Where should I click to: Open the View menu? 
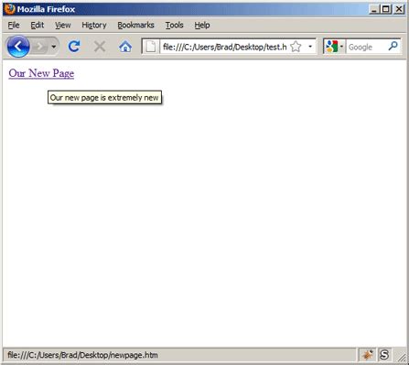[63, 25]
